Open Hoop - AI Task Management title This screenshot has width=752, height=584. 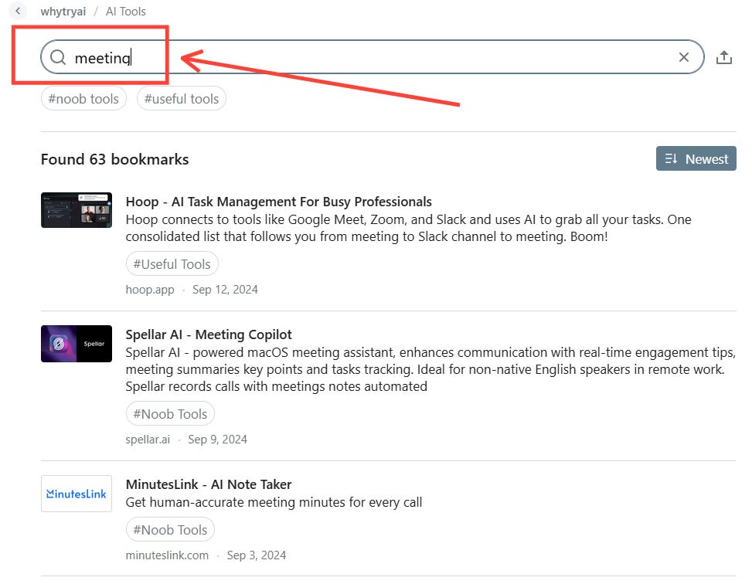279,202
